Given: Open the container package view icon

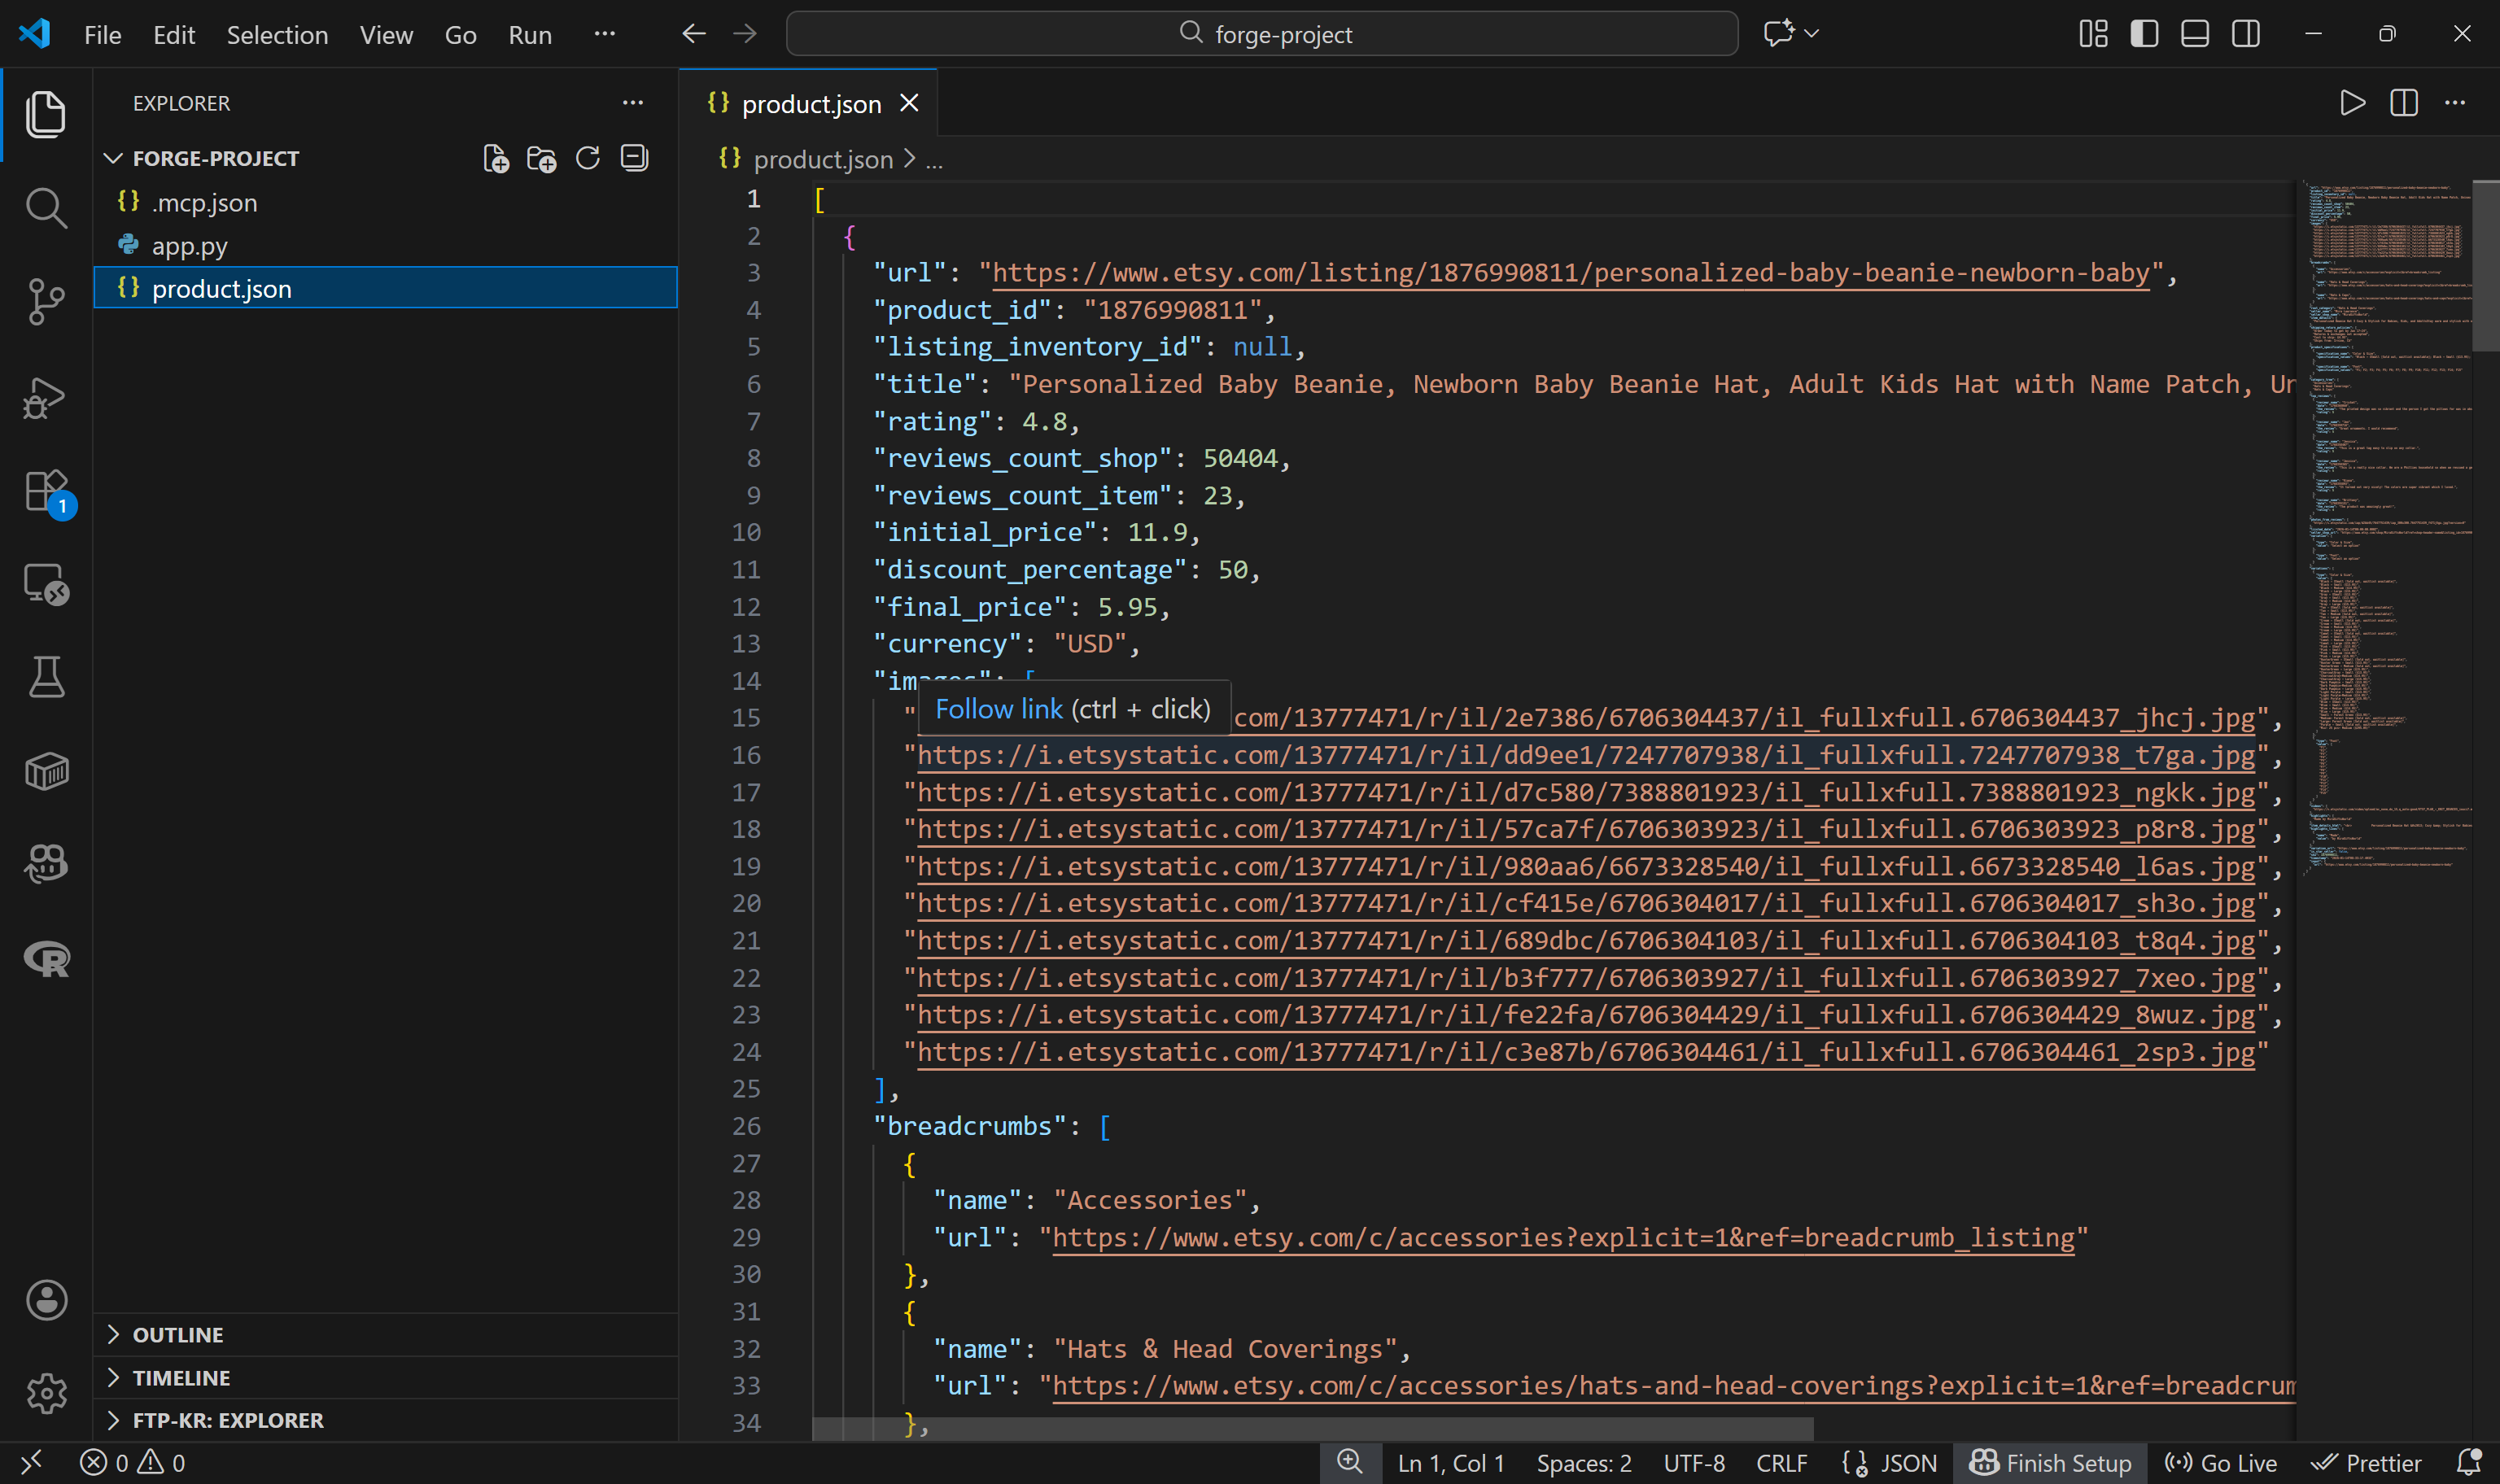Looking at the screenshot, I should (x=46, y=771).
